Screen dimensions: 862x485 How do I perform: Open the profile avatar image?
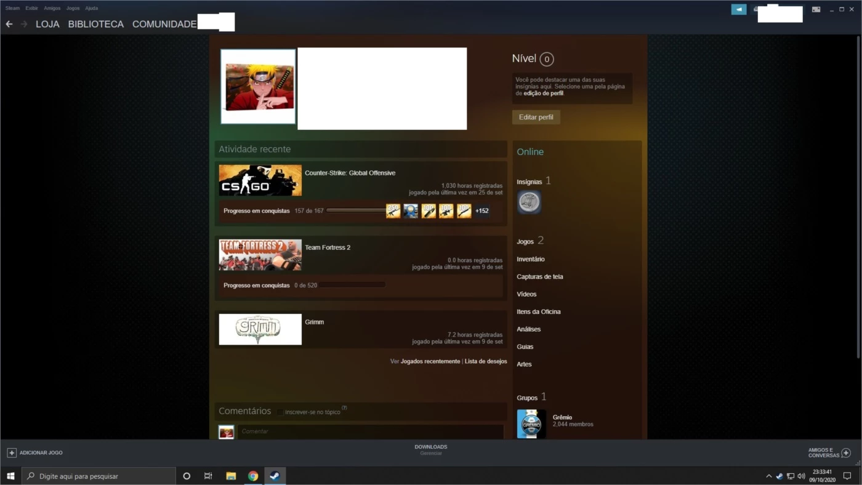pyautogui.click(x=258, y=86)
